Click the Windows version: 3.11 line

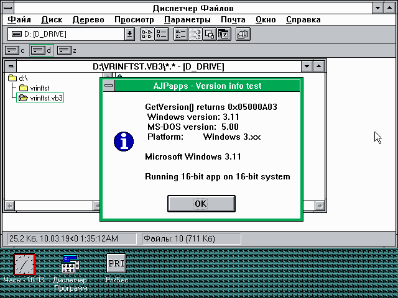[193, 117]
